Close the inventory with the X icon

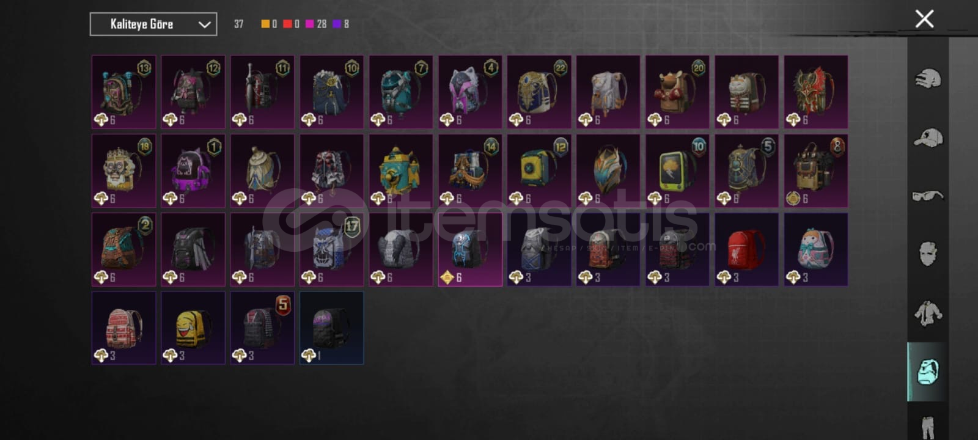pos(924,19)
